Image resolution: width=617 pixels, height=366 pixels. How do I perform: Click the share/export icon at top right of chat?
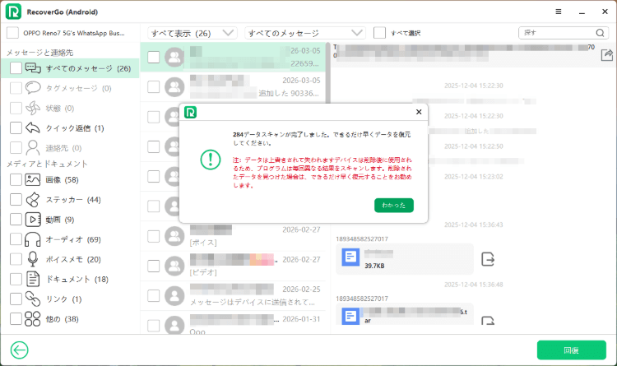[x=607, y=55]
